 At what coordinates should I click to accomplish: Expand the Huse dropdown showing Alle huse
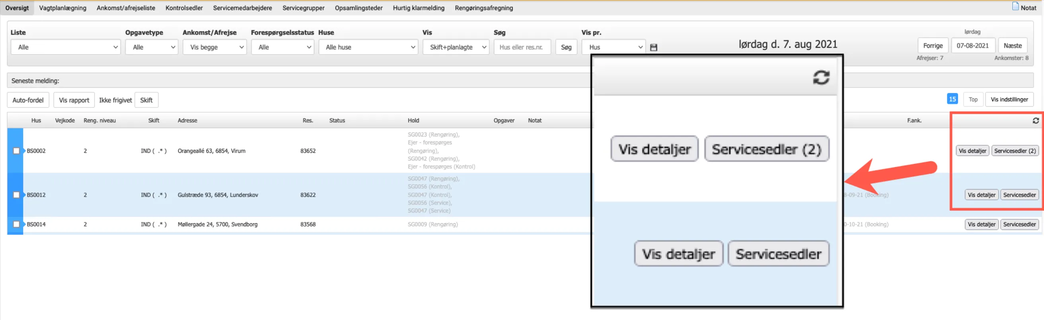tap(368, 47)
